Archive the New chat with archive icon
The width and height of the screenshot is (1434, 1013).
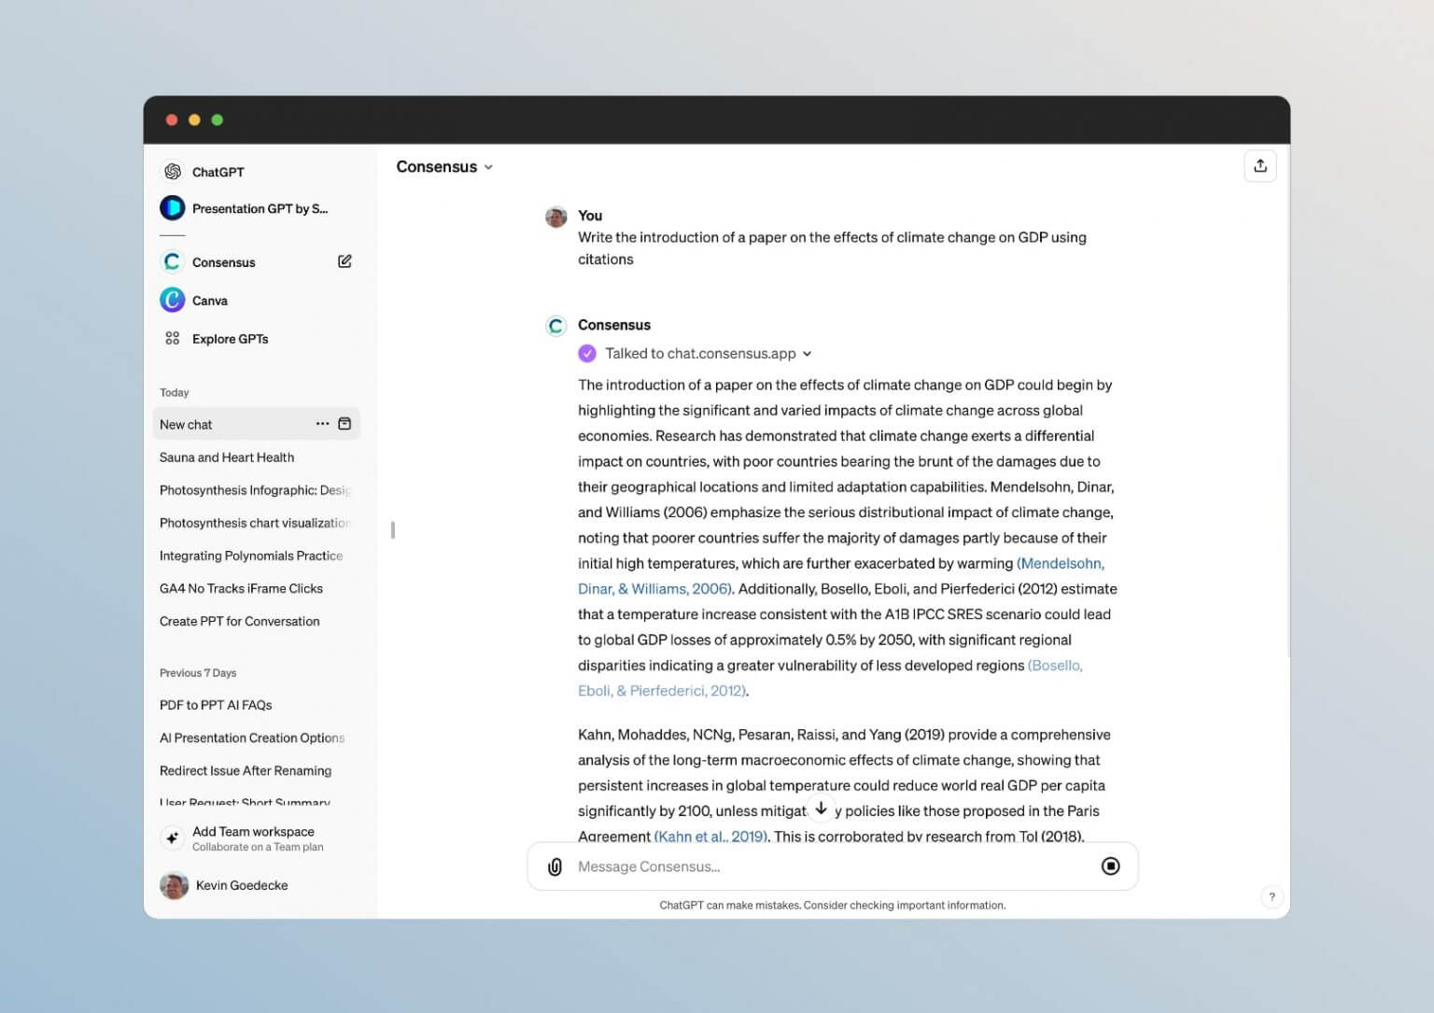(x=344, y=424)
